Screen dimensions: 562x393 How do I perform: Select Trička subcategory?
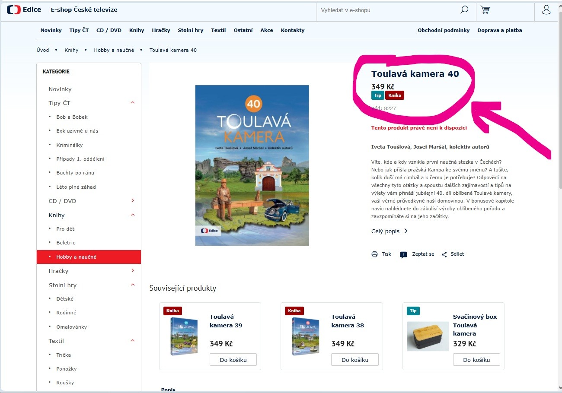[x=64, y=355]
